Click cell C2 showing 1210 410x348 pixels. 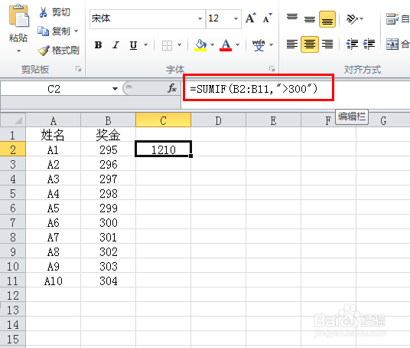point(164,149)
